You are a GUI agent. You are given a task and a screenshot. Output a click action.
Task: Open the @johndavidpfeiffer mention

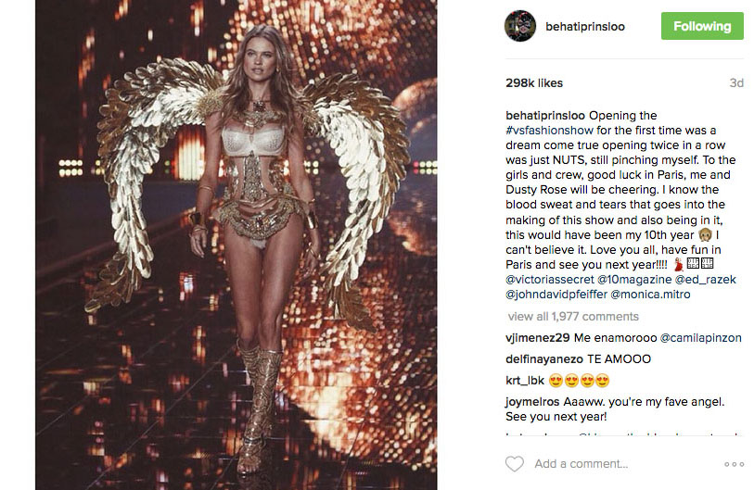tap(556, 294)
